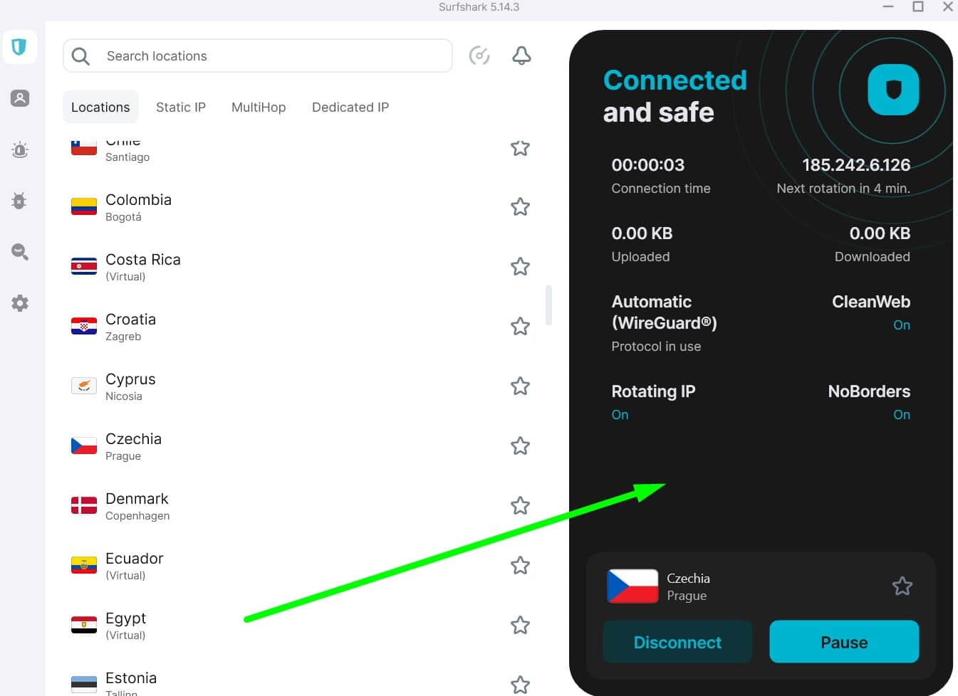
Task: Open the Search magnifier icon in sidebar
Action: click(20, 251)
